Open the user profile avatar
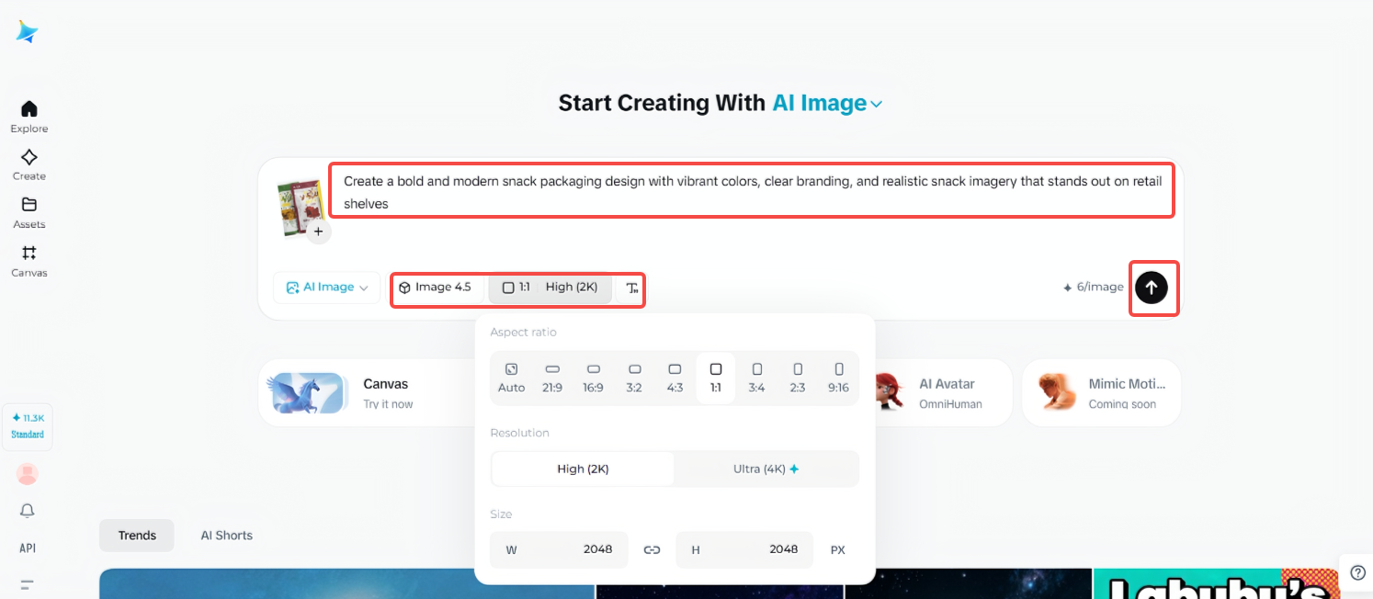The height and width of the screenshot is (599, 1373). 28,474
